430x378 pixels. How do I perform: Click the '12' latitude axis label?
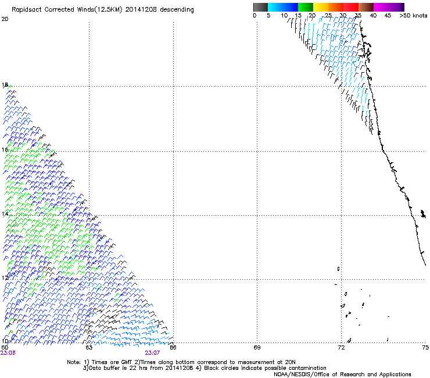[x=5, y=277]
